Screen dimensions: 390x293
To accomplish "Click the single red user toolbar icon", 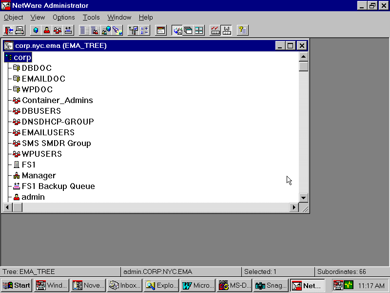I will pos(47,30).
